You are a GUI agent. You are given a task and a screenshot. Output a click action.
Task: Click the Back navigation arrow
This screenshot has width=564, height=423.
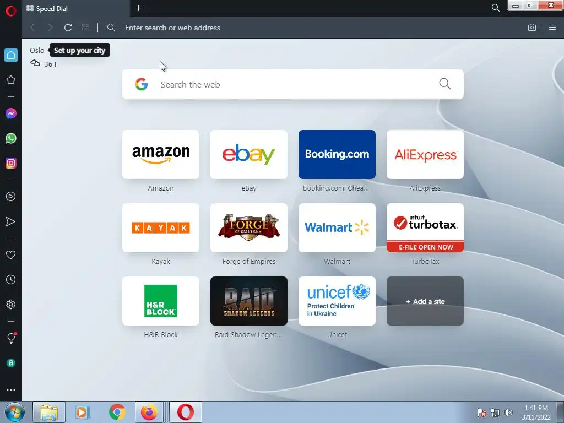[32, 28]
